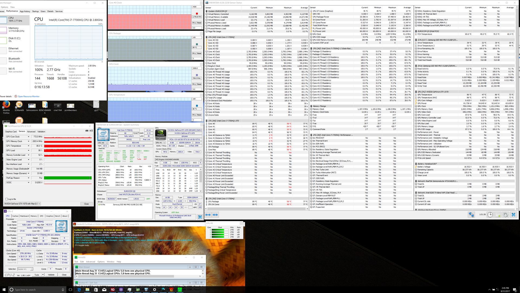The image size is (520, 293).
Task: Open the NVIDIA GeForce GTX 1070 device dropdown
Action: (39, 204)
